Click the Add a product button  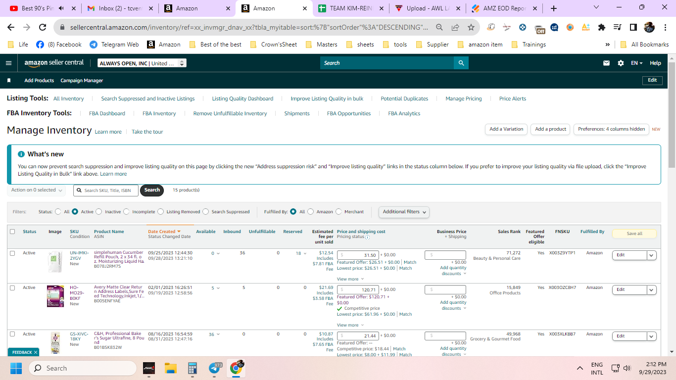coord(550,129)
